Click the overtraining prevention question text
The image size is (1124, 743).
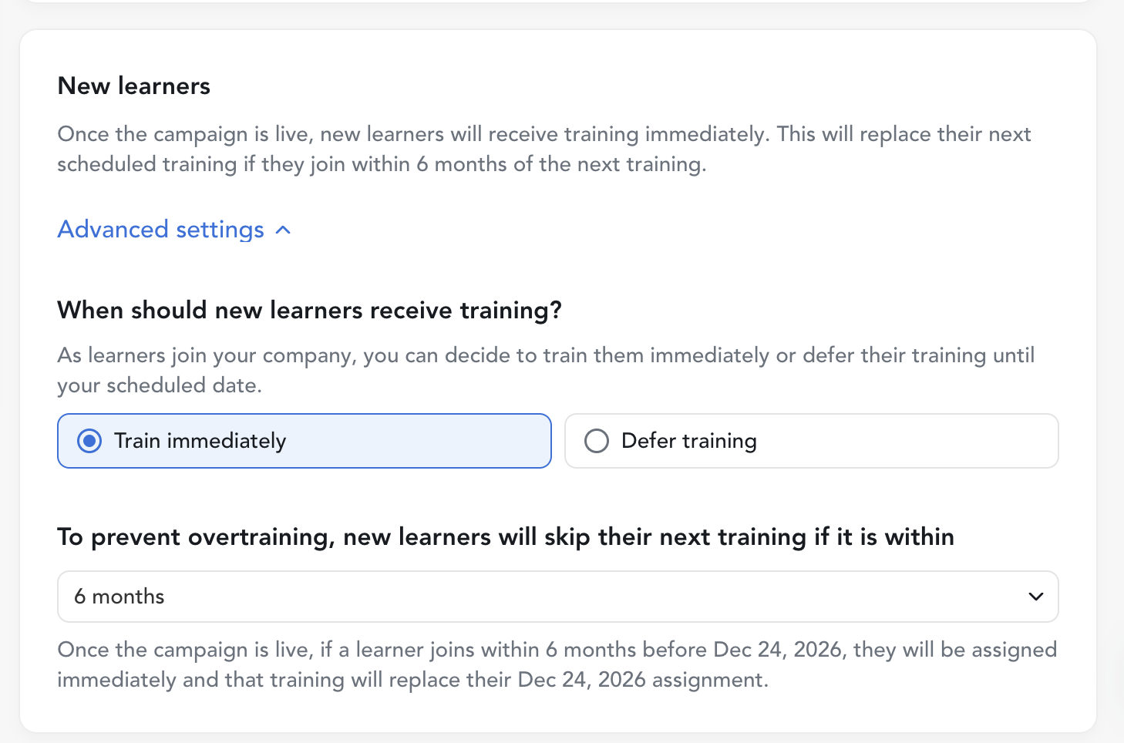pos(505,536)
